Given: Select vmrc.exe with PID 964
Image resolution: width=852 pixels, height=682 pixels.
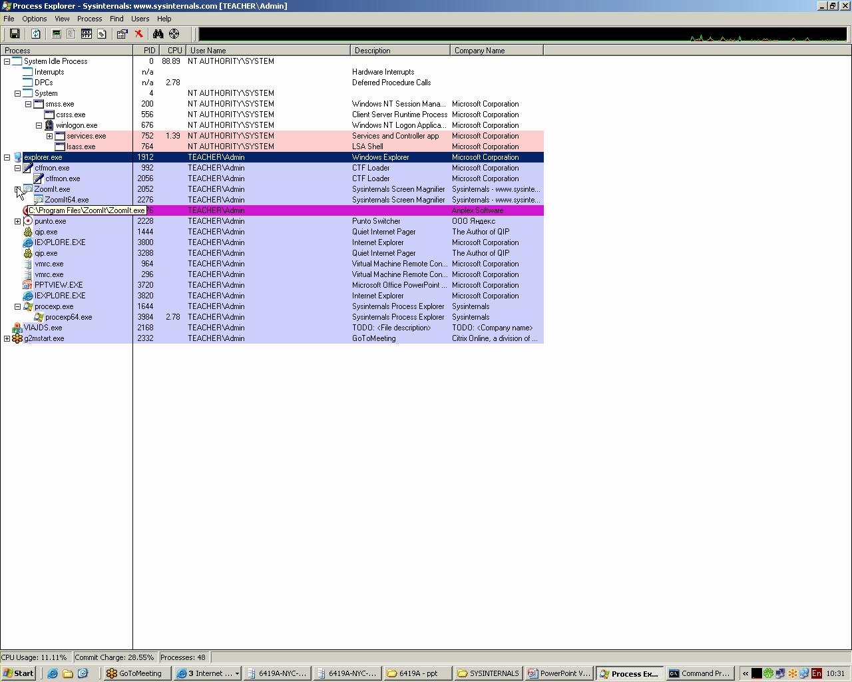Looking at the screenshot, I should coord(272,264).
